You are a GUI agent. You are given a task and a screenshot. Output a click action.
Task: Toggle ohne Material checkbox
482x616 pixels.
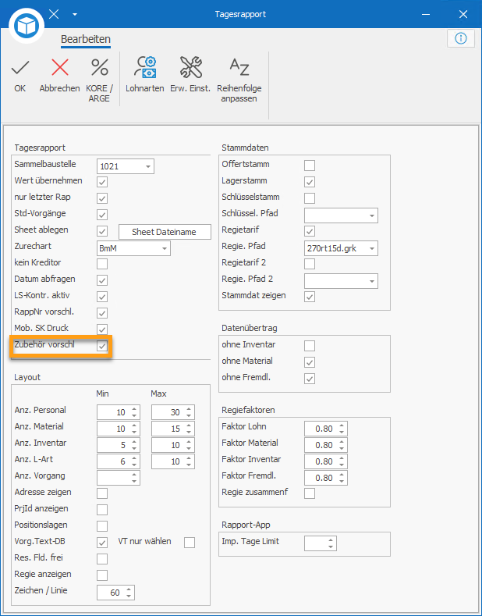(x=310, y=361)
